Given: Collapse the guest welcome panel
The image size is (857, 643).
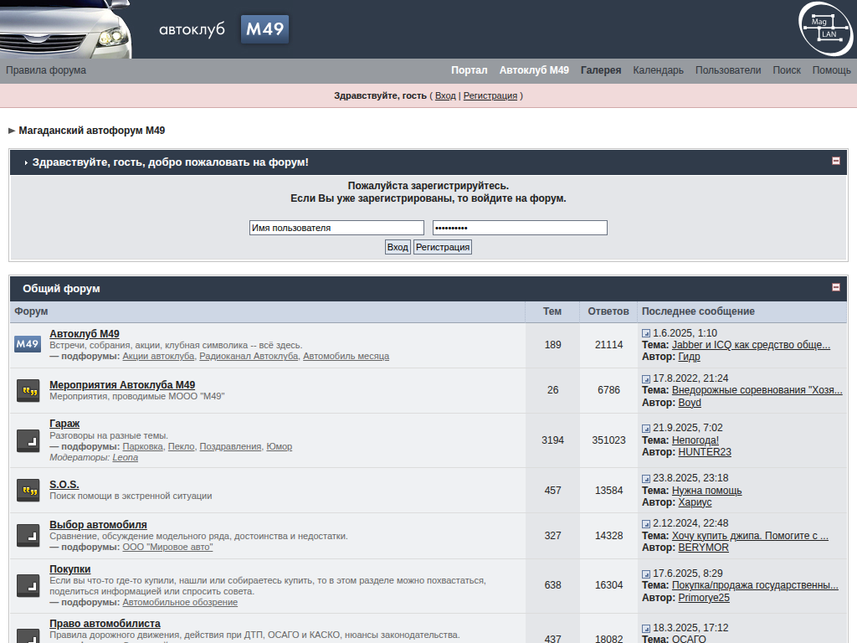Looking at the screenshot, I should [x=835, y=161].
